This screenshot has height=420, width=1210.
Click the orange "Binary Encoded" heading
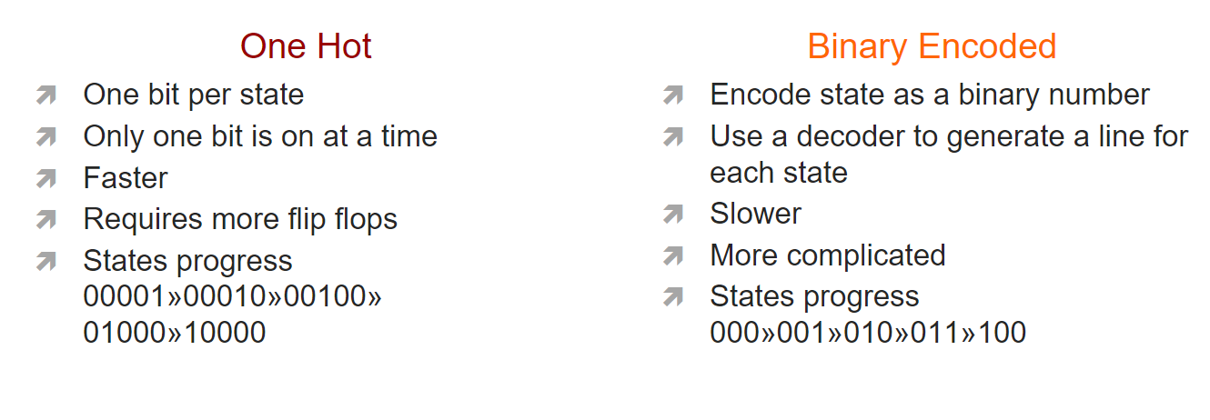pos(932,46)
